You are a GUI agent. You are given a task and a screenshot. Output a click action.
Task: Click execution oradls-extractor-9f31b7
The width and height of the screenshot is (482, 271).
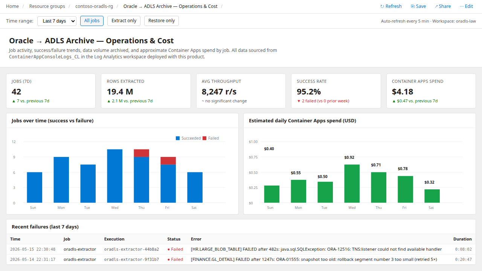(131, 259)
